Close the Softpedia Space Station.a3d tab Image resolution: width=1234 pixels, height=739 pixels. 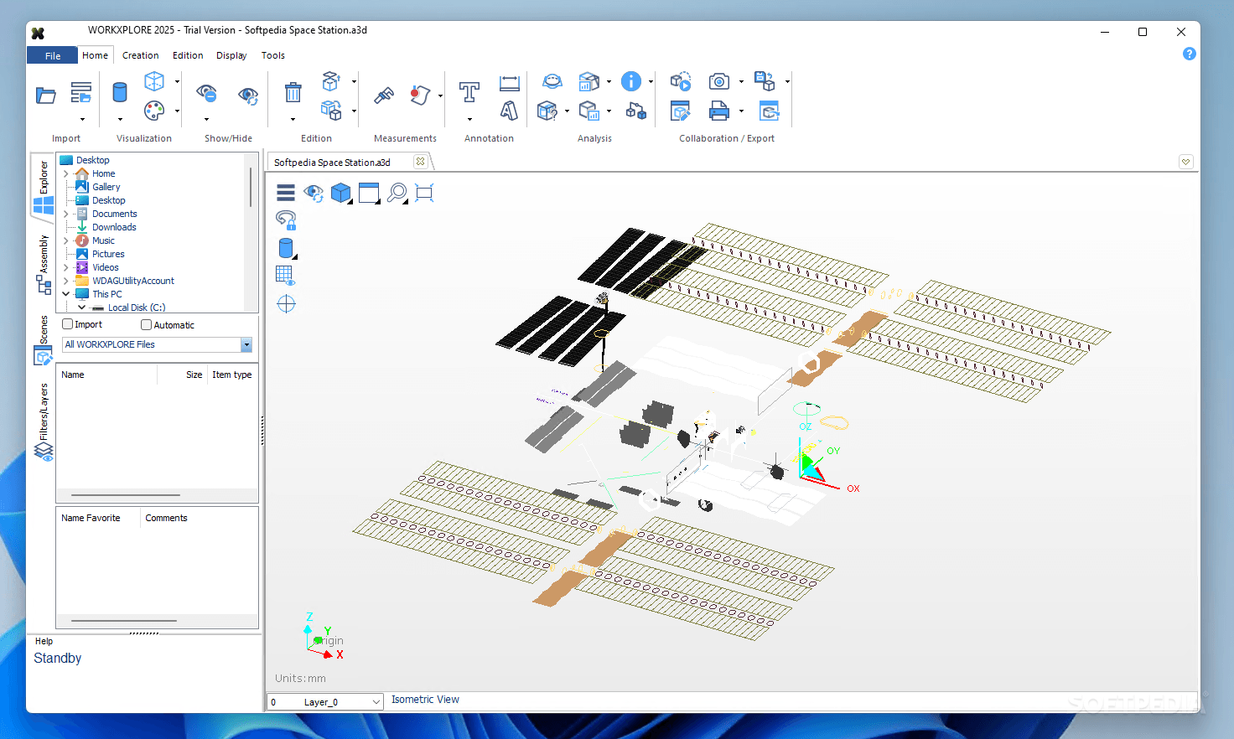click(420, 162)
